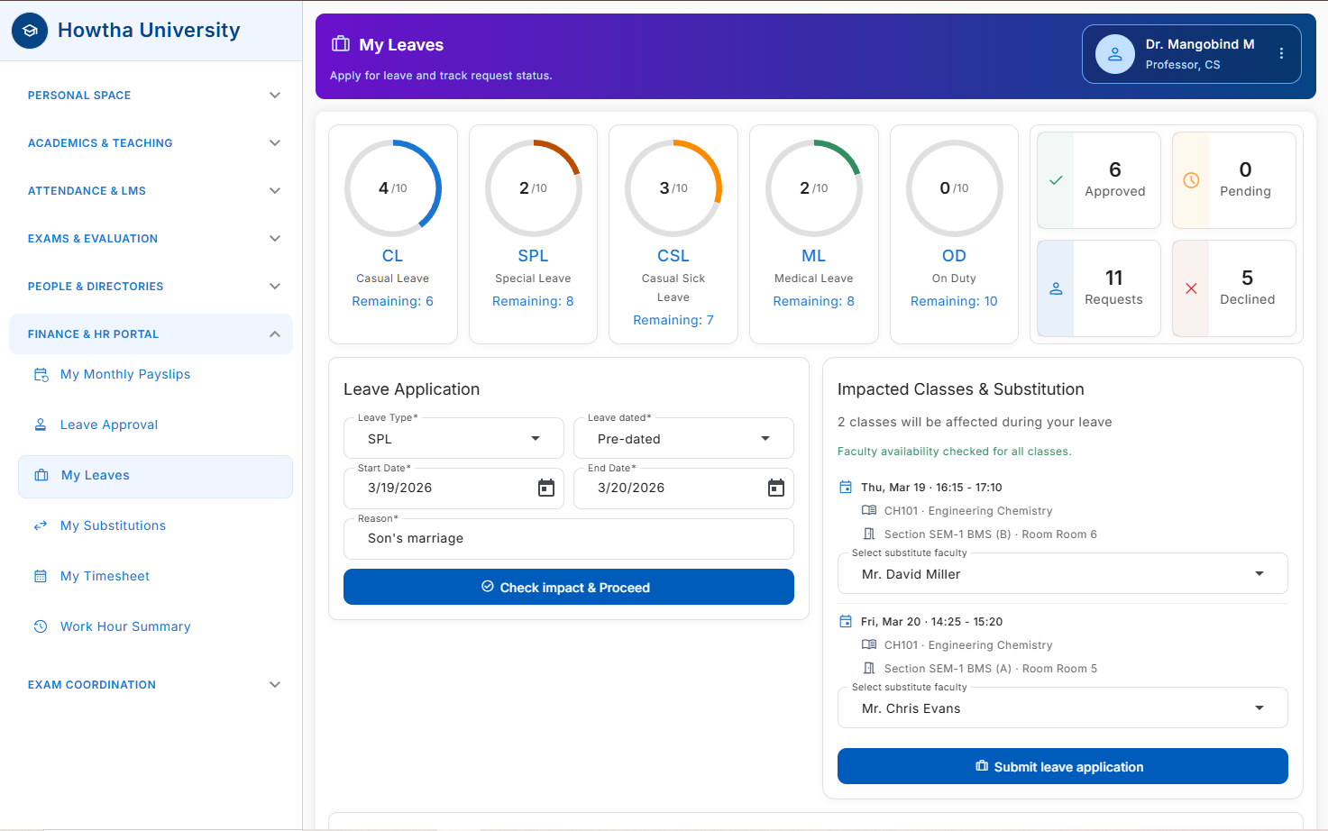This screenshot has height=831, width=1328.
Task: Change substitute faculty from Mr. David Miller
Action: (x=1062, y=574)
